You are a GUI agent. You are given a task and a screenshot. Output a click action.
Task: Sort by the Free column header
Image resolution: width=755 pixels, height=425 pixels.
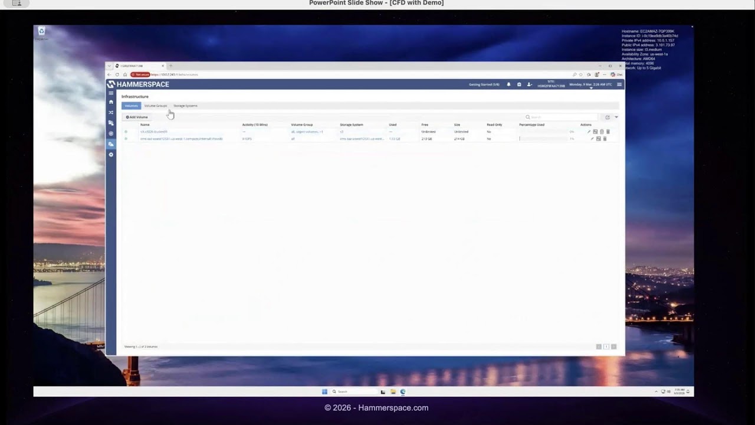tap(425, 125)
